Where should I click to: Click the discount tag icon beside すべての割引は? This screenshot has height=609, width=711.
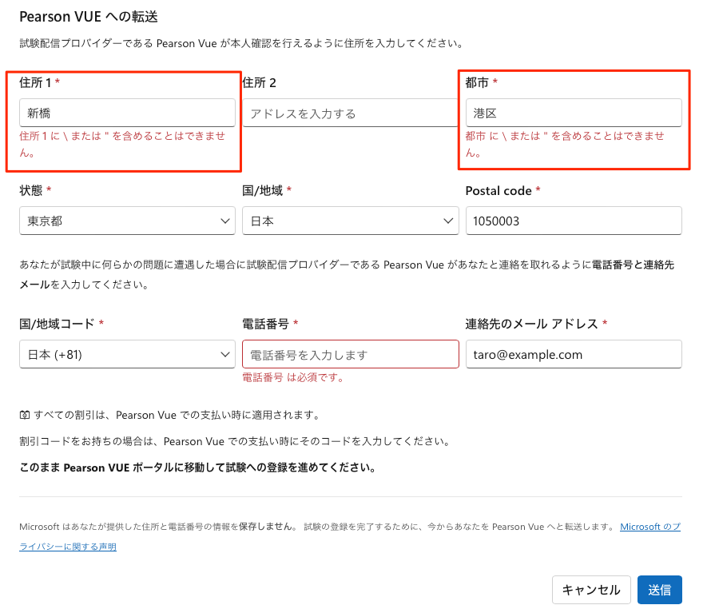[x=25, y=415]
